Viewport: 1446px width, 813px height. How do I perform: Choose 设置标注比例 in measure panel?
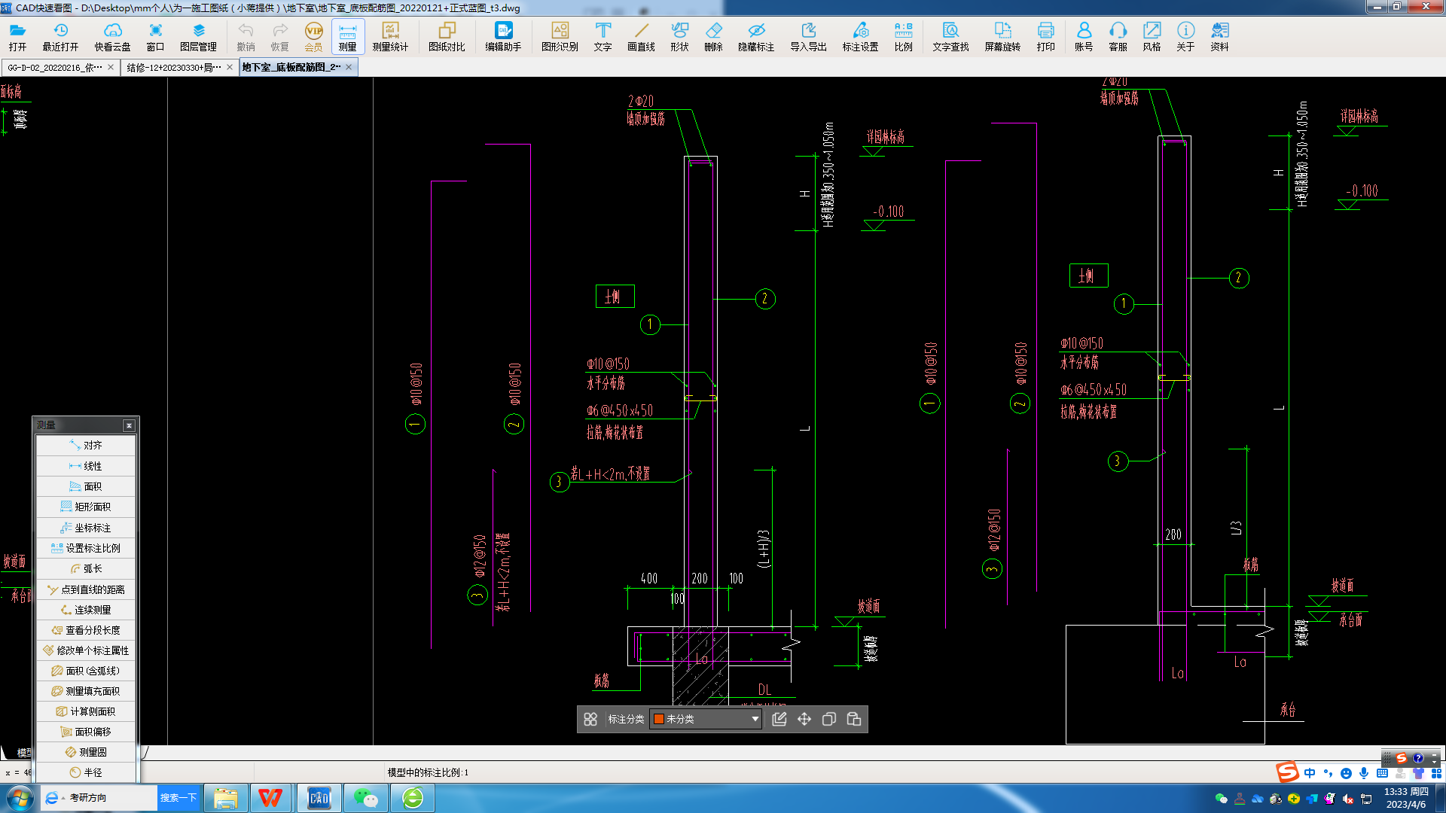(x=86, y=548)
